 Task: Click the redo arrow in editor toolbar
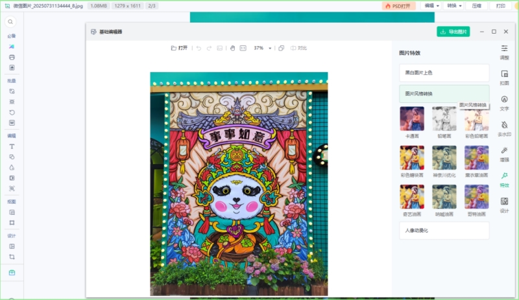(x=209, y=48)
